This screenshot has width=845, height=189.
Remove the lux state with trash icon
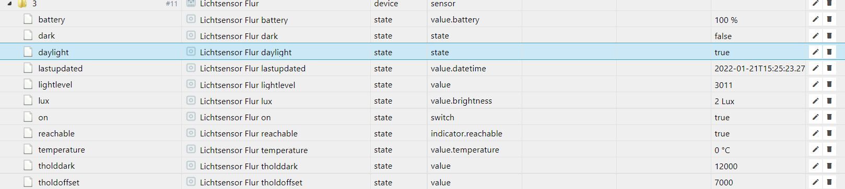(829, 101)
